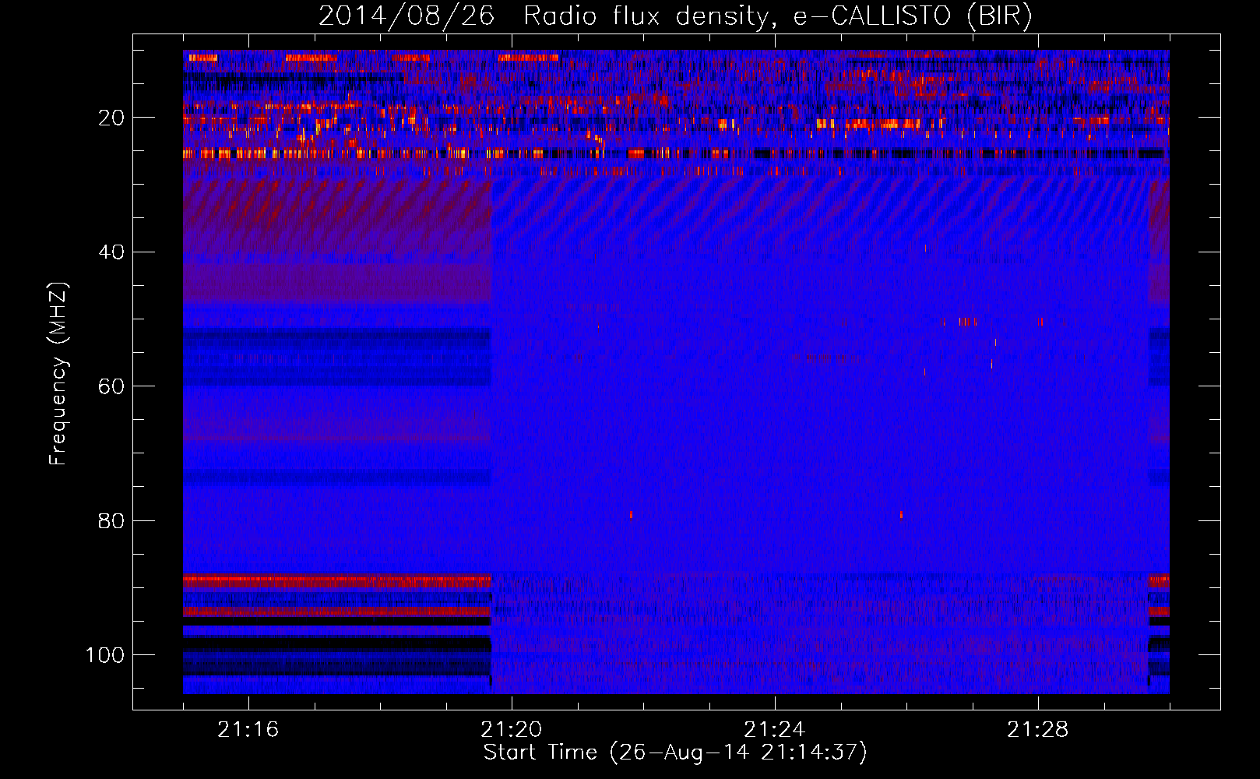Click the "20" frequency tick label
The width and height of the screenshot is (1260, 779).
click(111, 118)
